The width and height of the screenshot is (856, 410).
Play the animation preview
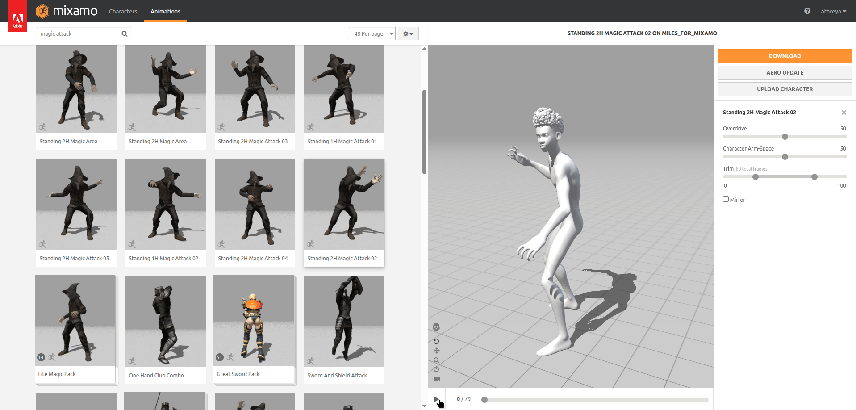pyautogui.click(x=436, y=399)
